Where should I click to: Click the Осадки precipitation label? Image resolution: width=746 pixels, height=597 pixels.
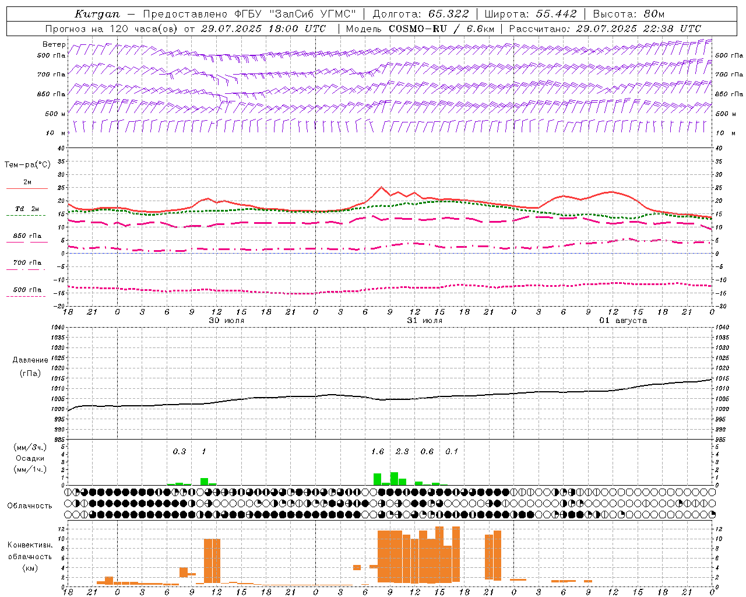(30, 458)
